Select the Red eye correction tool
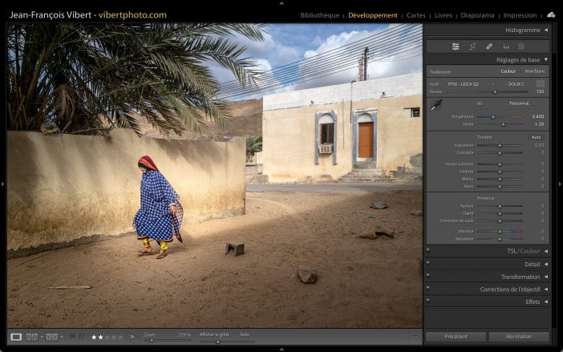This screenshot has width=563, height=352. (505, 47)
